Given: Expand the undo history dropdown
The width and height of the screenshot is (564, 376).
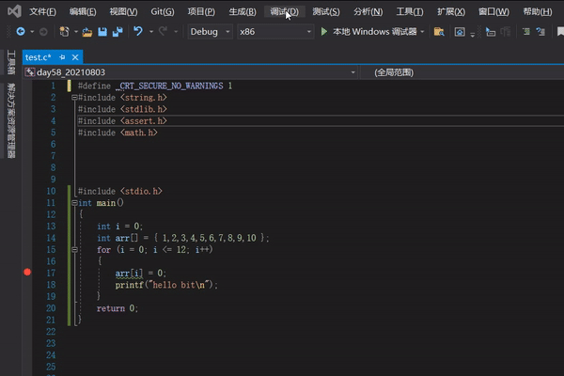Looking at the screenshot, I should tap(151, 32).
